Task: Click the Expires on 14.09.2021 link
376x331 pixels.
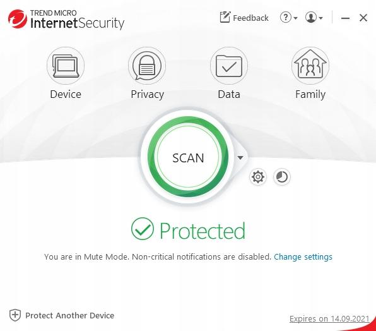Action: click(329, 319)
